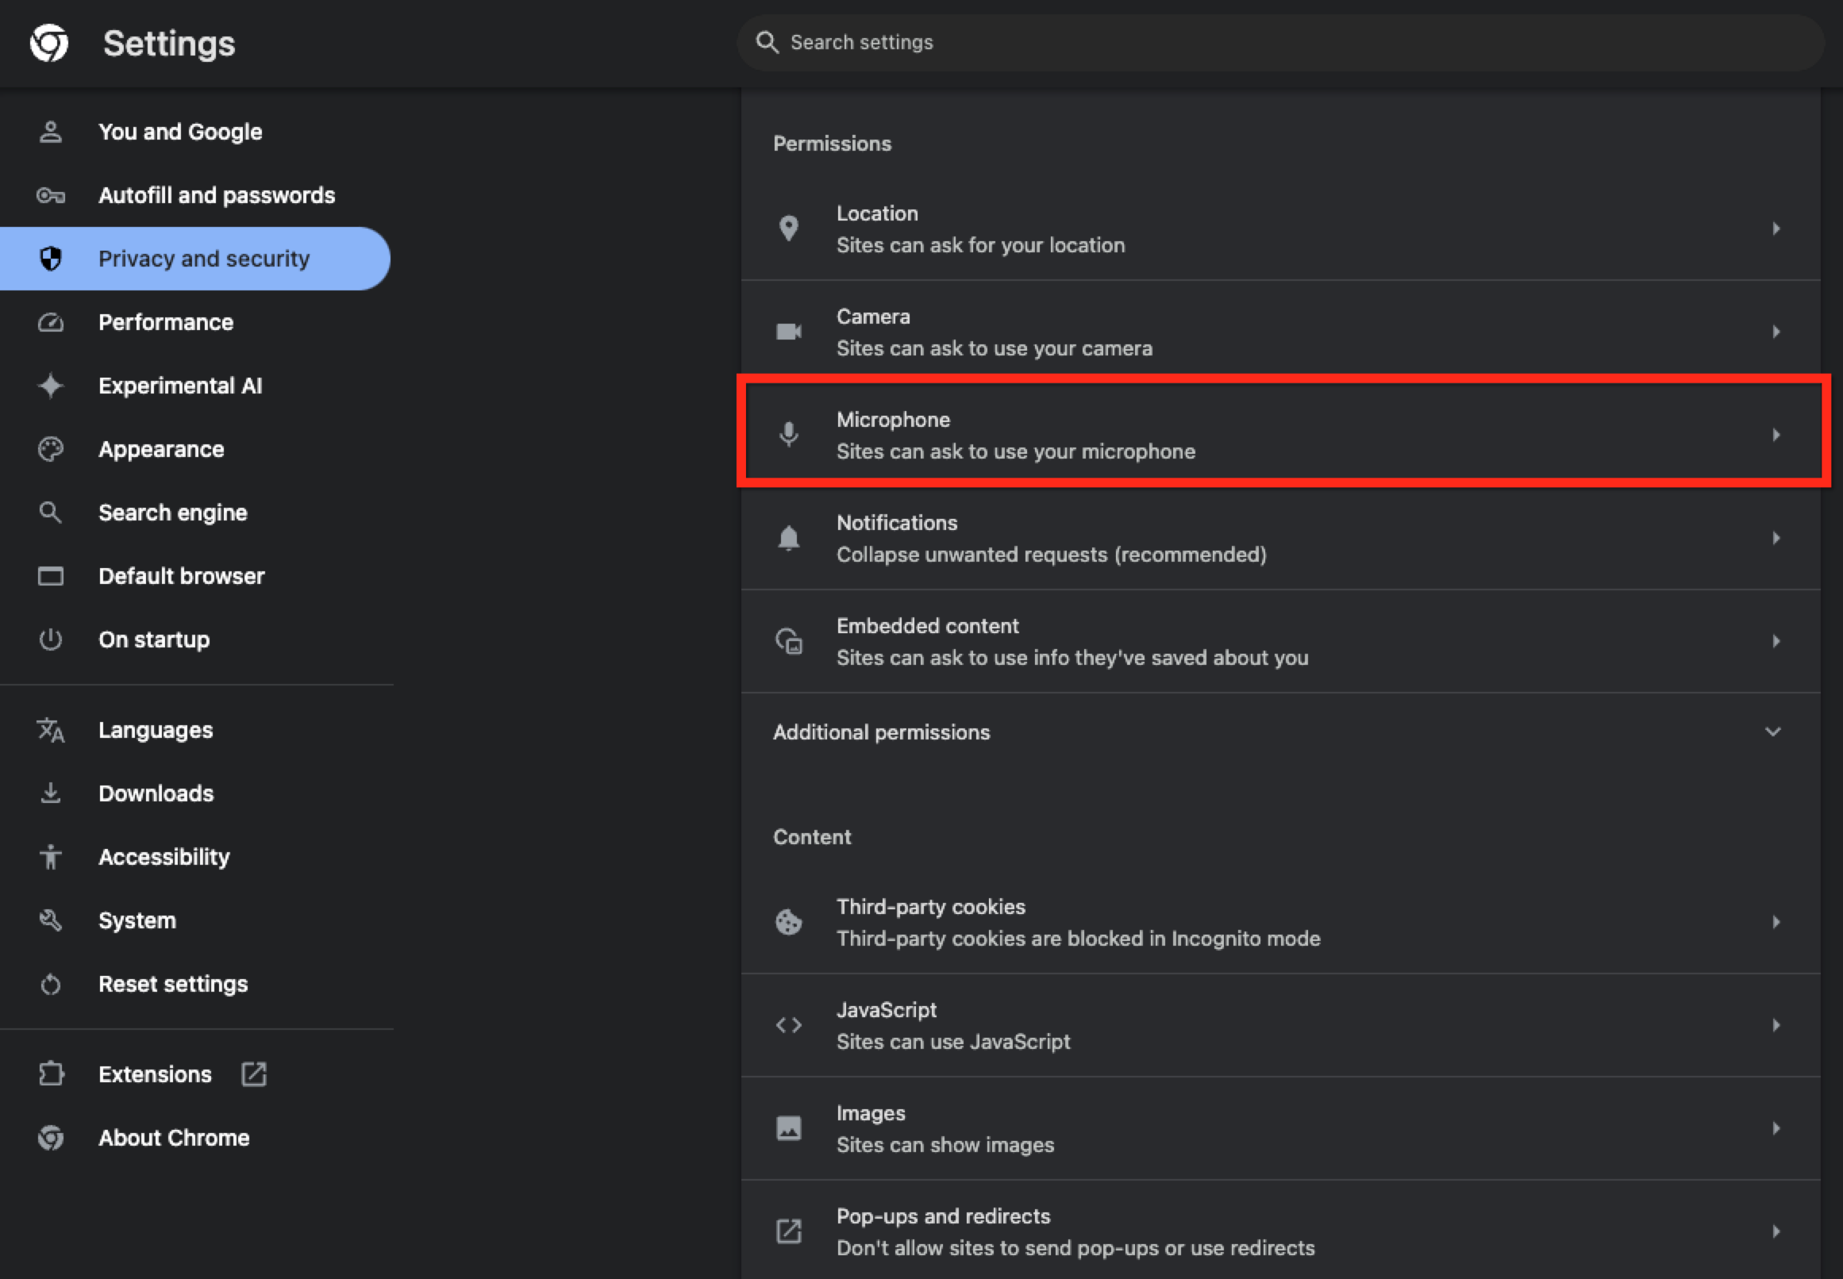Open Pop-ups and redirects settings

(1074, 1231)
